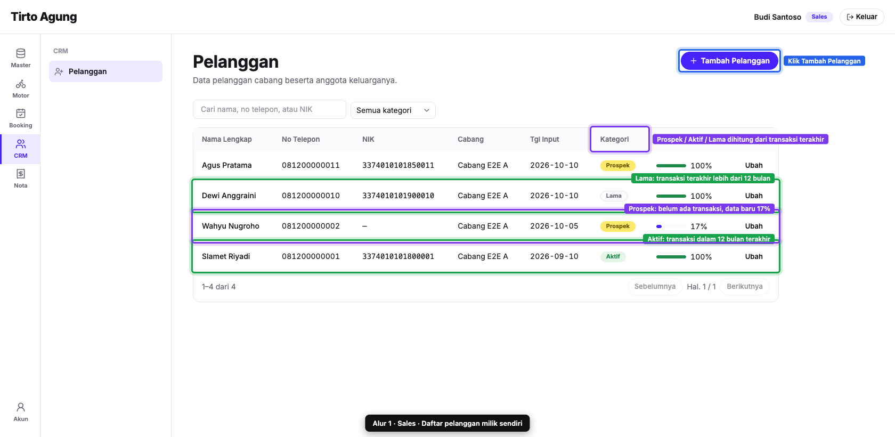Go to previous page with Sebelumnya
Image resolution: width=895 pixels, height=437 pixels.
click(x=655, y=287)
